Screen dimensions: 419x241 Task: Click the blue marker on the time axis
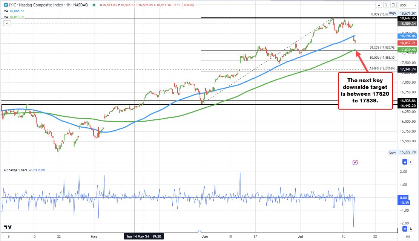click(x=199, y=232)
